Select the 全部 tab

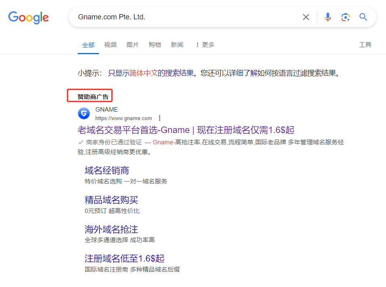(x=88, y=45)
